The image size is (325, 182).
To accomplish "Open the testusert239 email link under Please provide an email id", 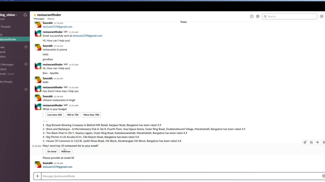I will point(57,167).
